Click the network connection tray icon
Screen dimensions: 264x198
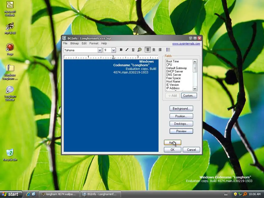point(240,194)
